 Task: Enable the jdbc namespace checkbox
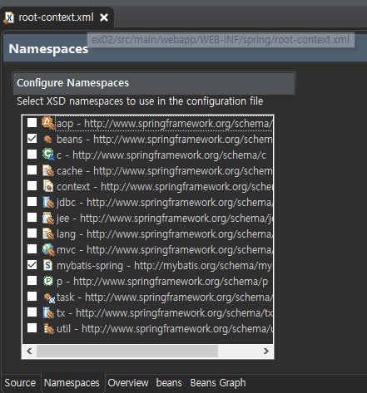32,202
